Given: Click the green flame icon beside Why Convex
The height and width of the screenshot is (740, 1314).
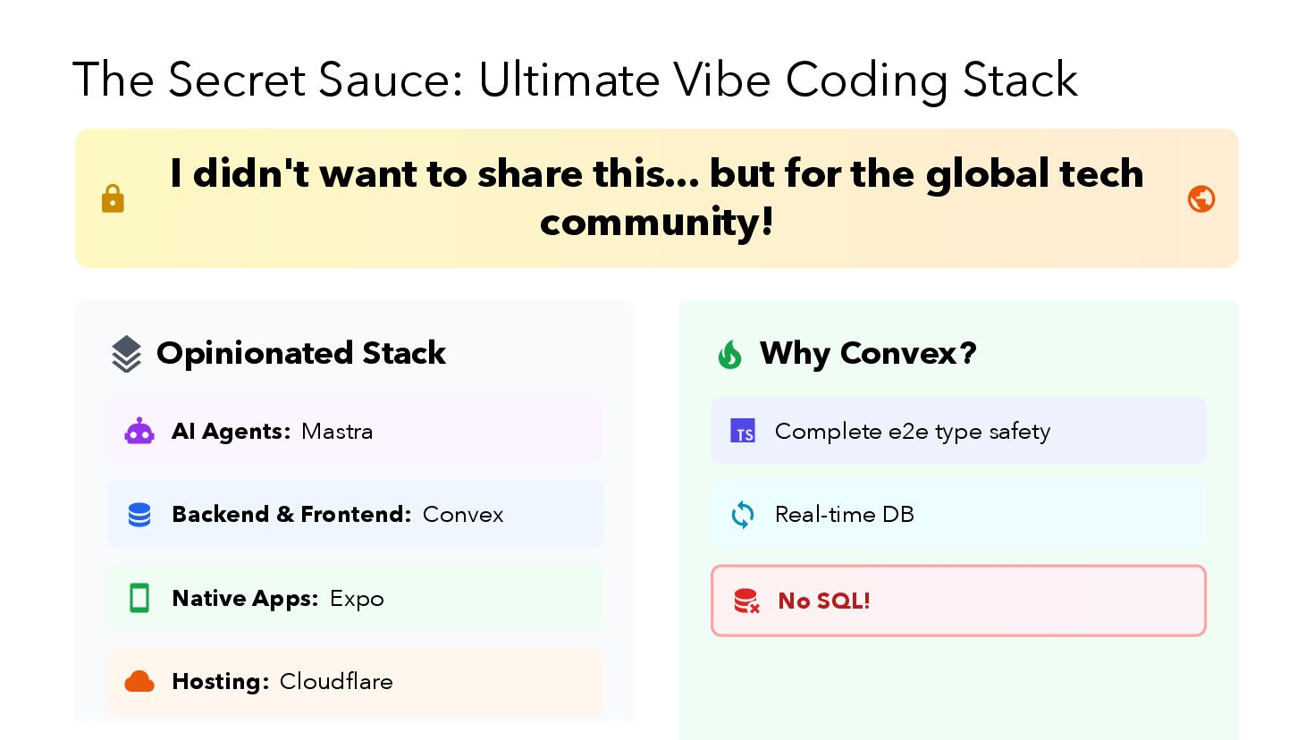Looking at the screenshot, I should [730, 354].
